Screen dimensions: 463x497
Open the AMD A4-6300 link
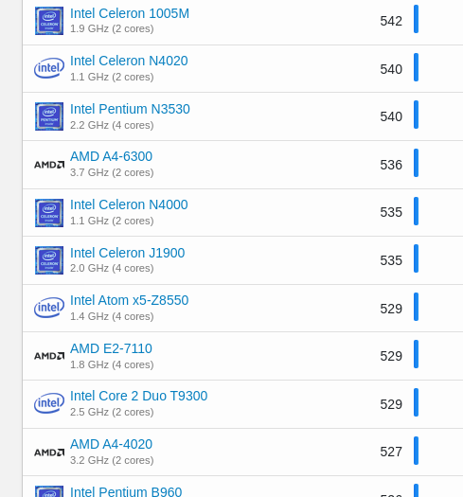click(x=112, y=156)
